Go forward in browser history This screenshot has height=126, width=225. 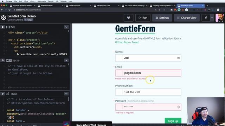pyautogui.click(x=6, y=10)
